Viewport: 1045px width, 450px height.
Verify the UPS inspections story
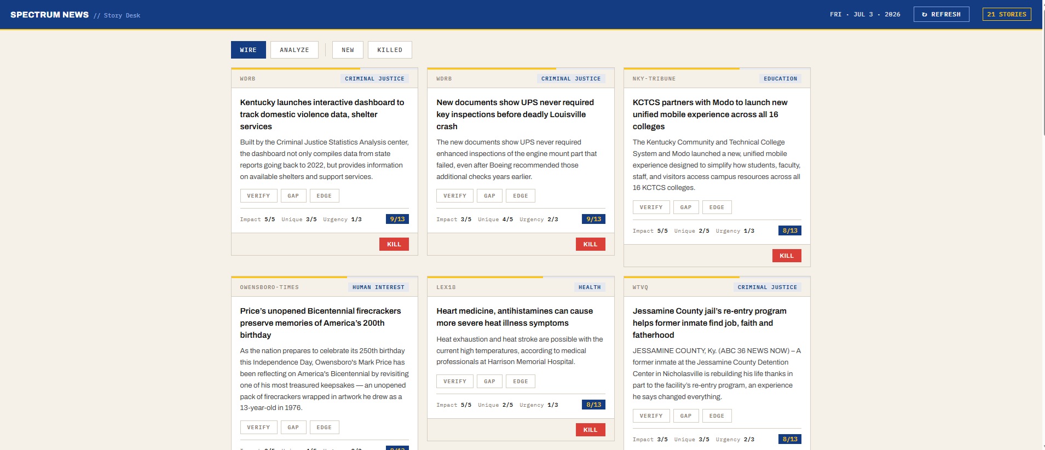(455, 196)
